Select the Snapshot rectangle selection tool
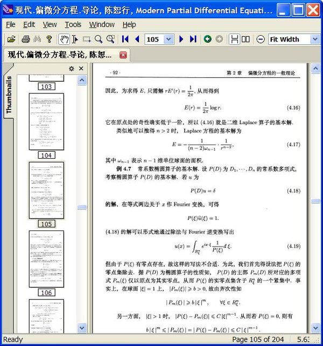Image resolution: width=323 pixels, height=346 pixels. [x=87, y=39]
